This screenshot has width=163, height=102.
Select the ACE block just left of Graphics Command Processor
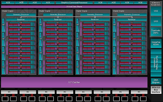pos(48,3)
